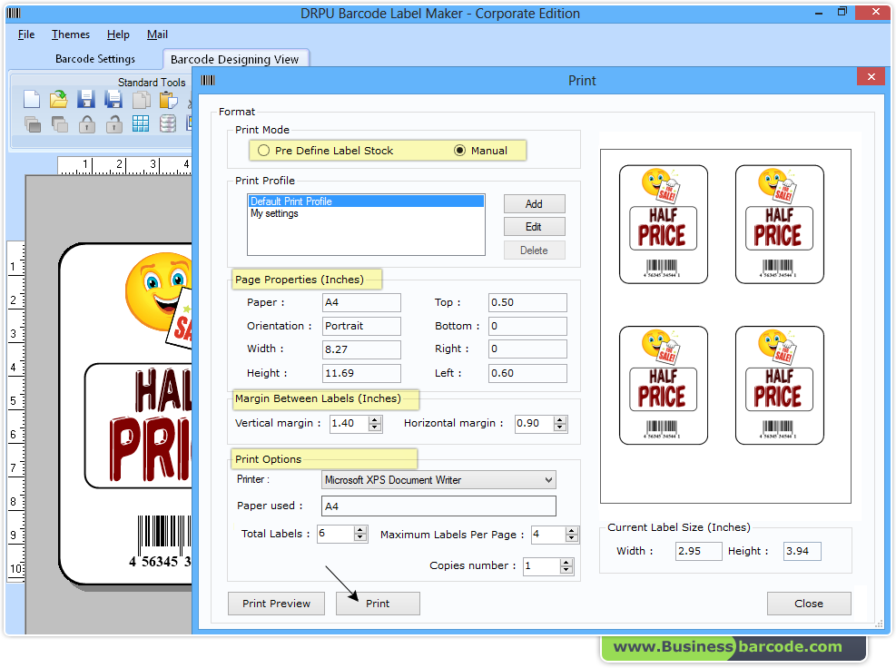Unlock the design using the open padlock icon

(113, 124)
